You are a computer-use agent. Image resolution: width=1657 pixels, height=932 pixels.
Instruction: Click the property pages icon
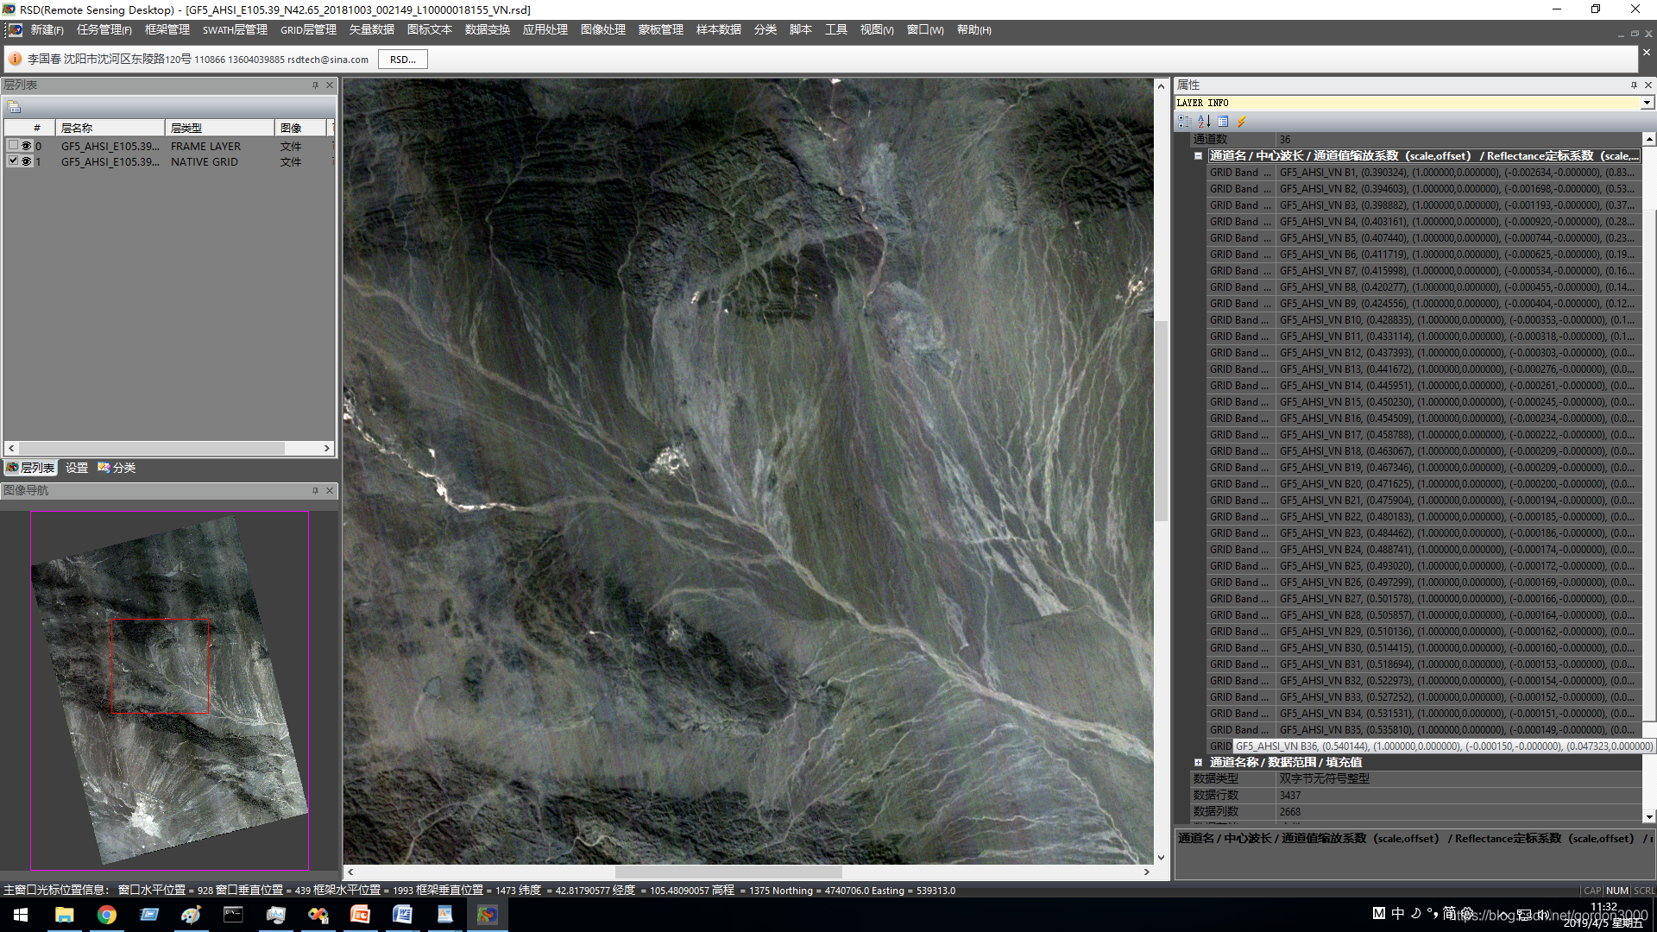(1223, 122)
